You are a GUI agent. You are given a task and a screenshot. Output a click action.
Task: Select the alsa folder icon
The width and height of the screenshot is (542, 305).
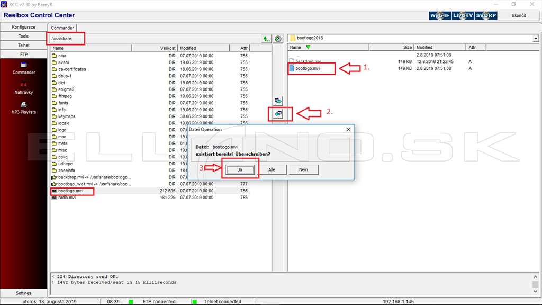(x=55, y=55)
